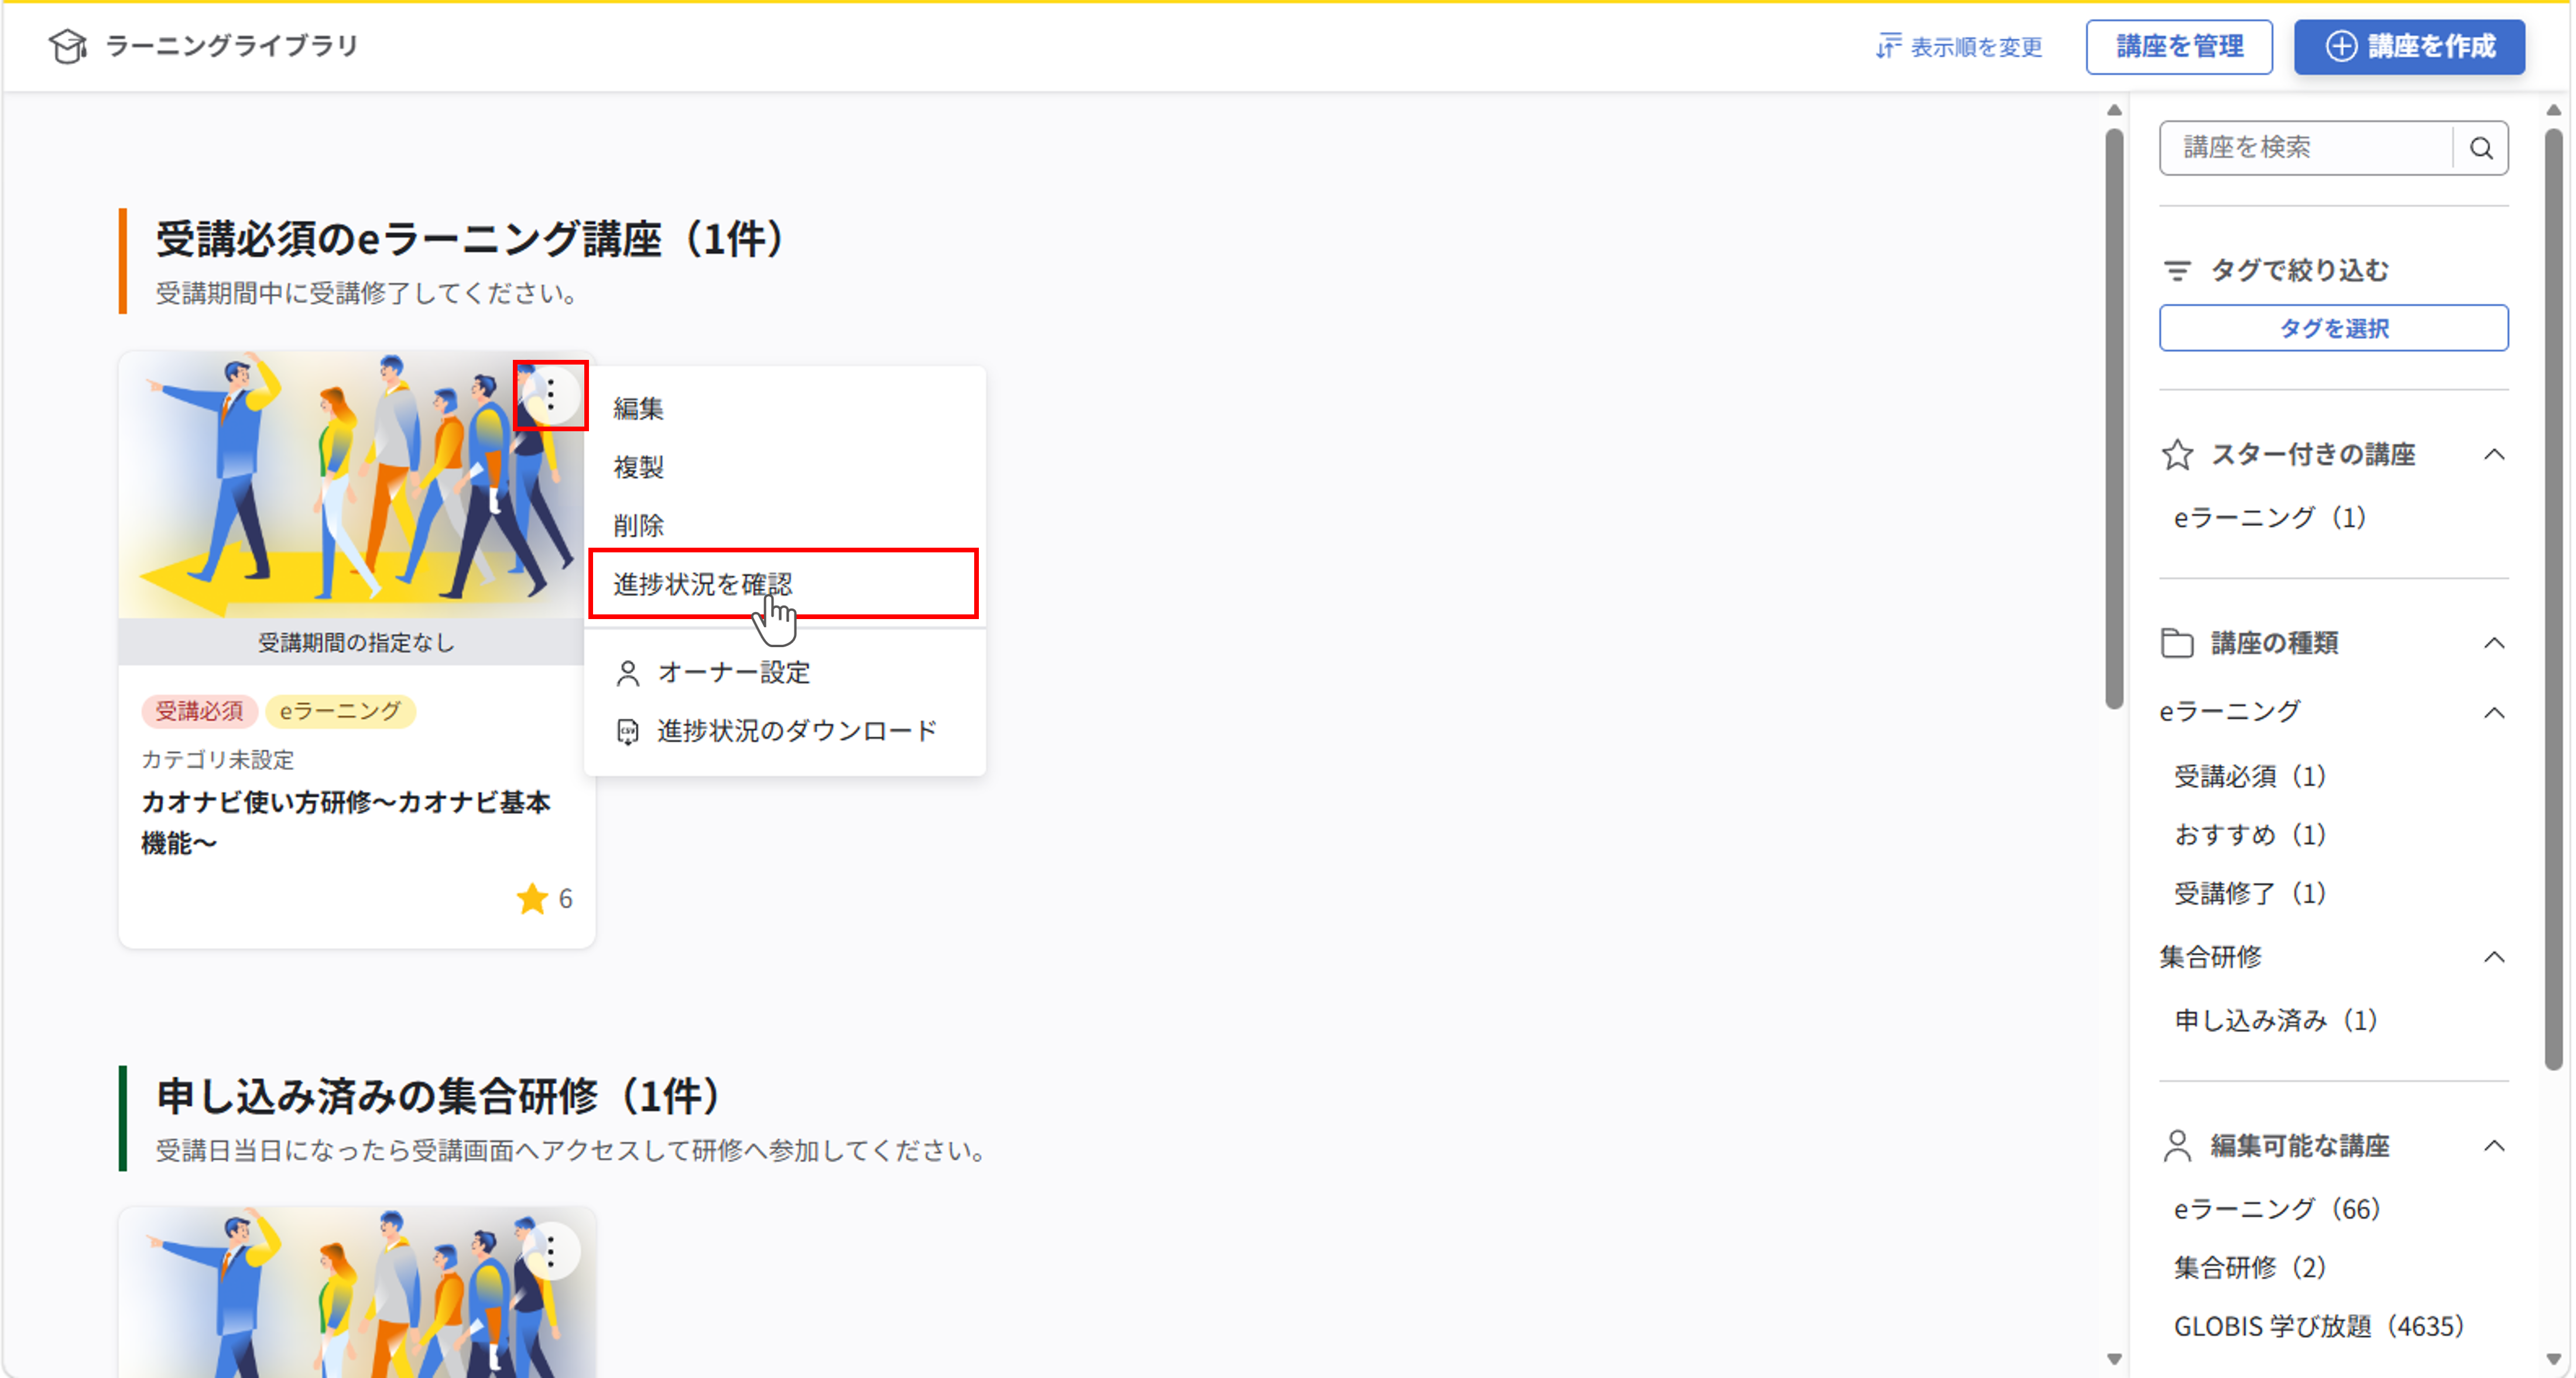Collapse the 編集可能な講座 section
2576x1378 pixels.
point(2494,1145)
